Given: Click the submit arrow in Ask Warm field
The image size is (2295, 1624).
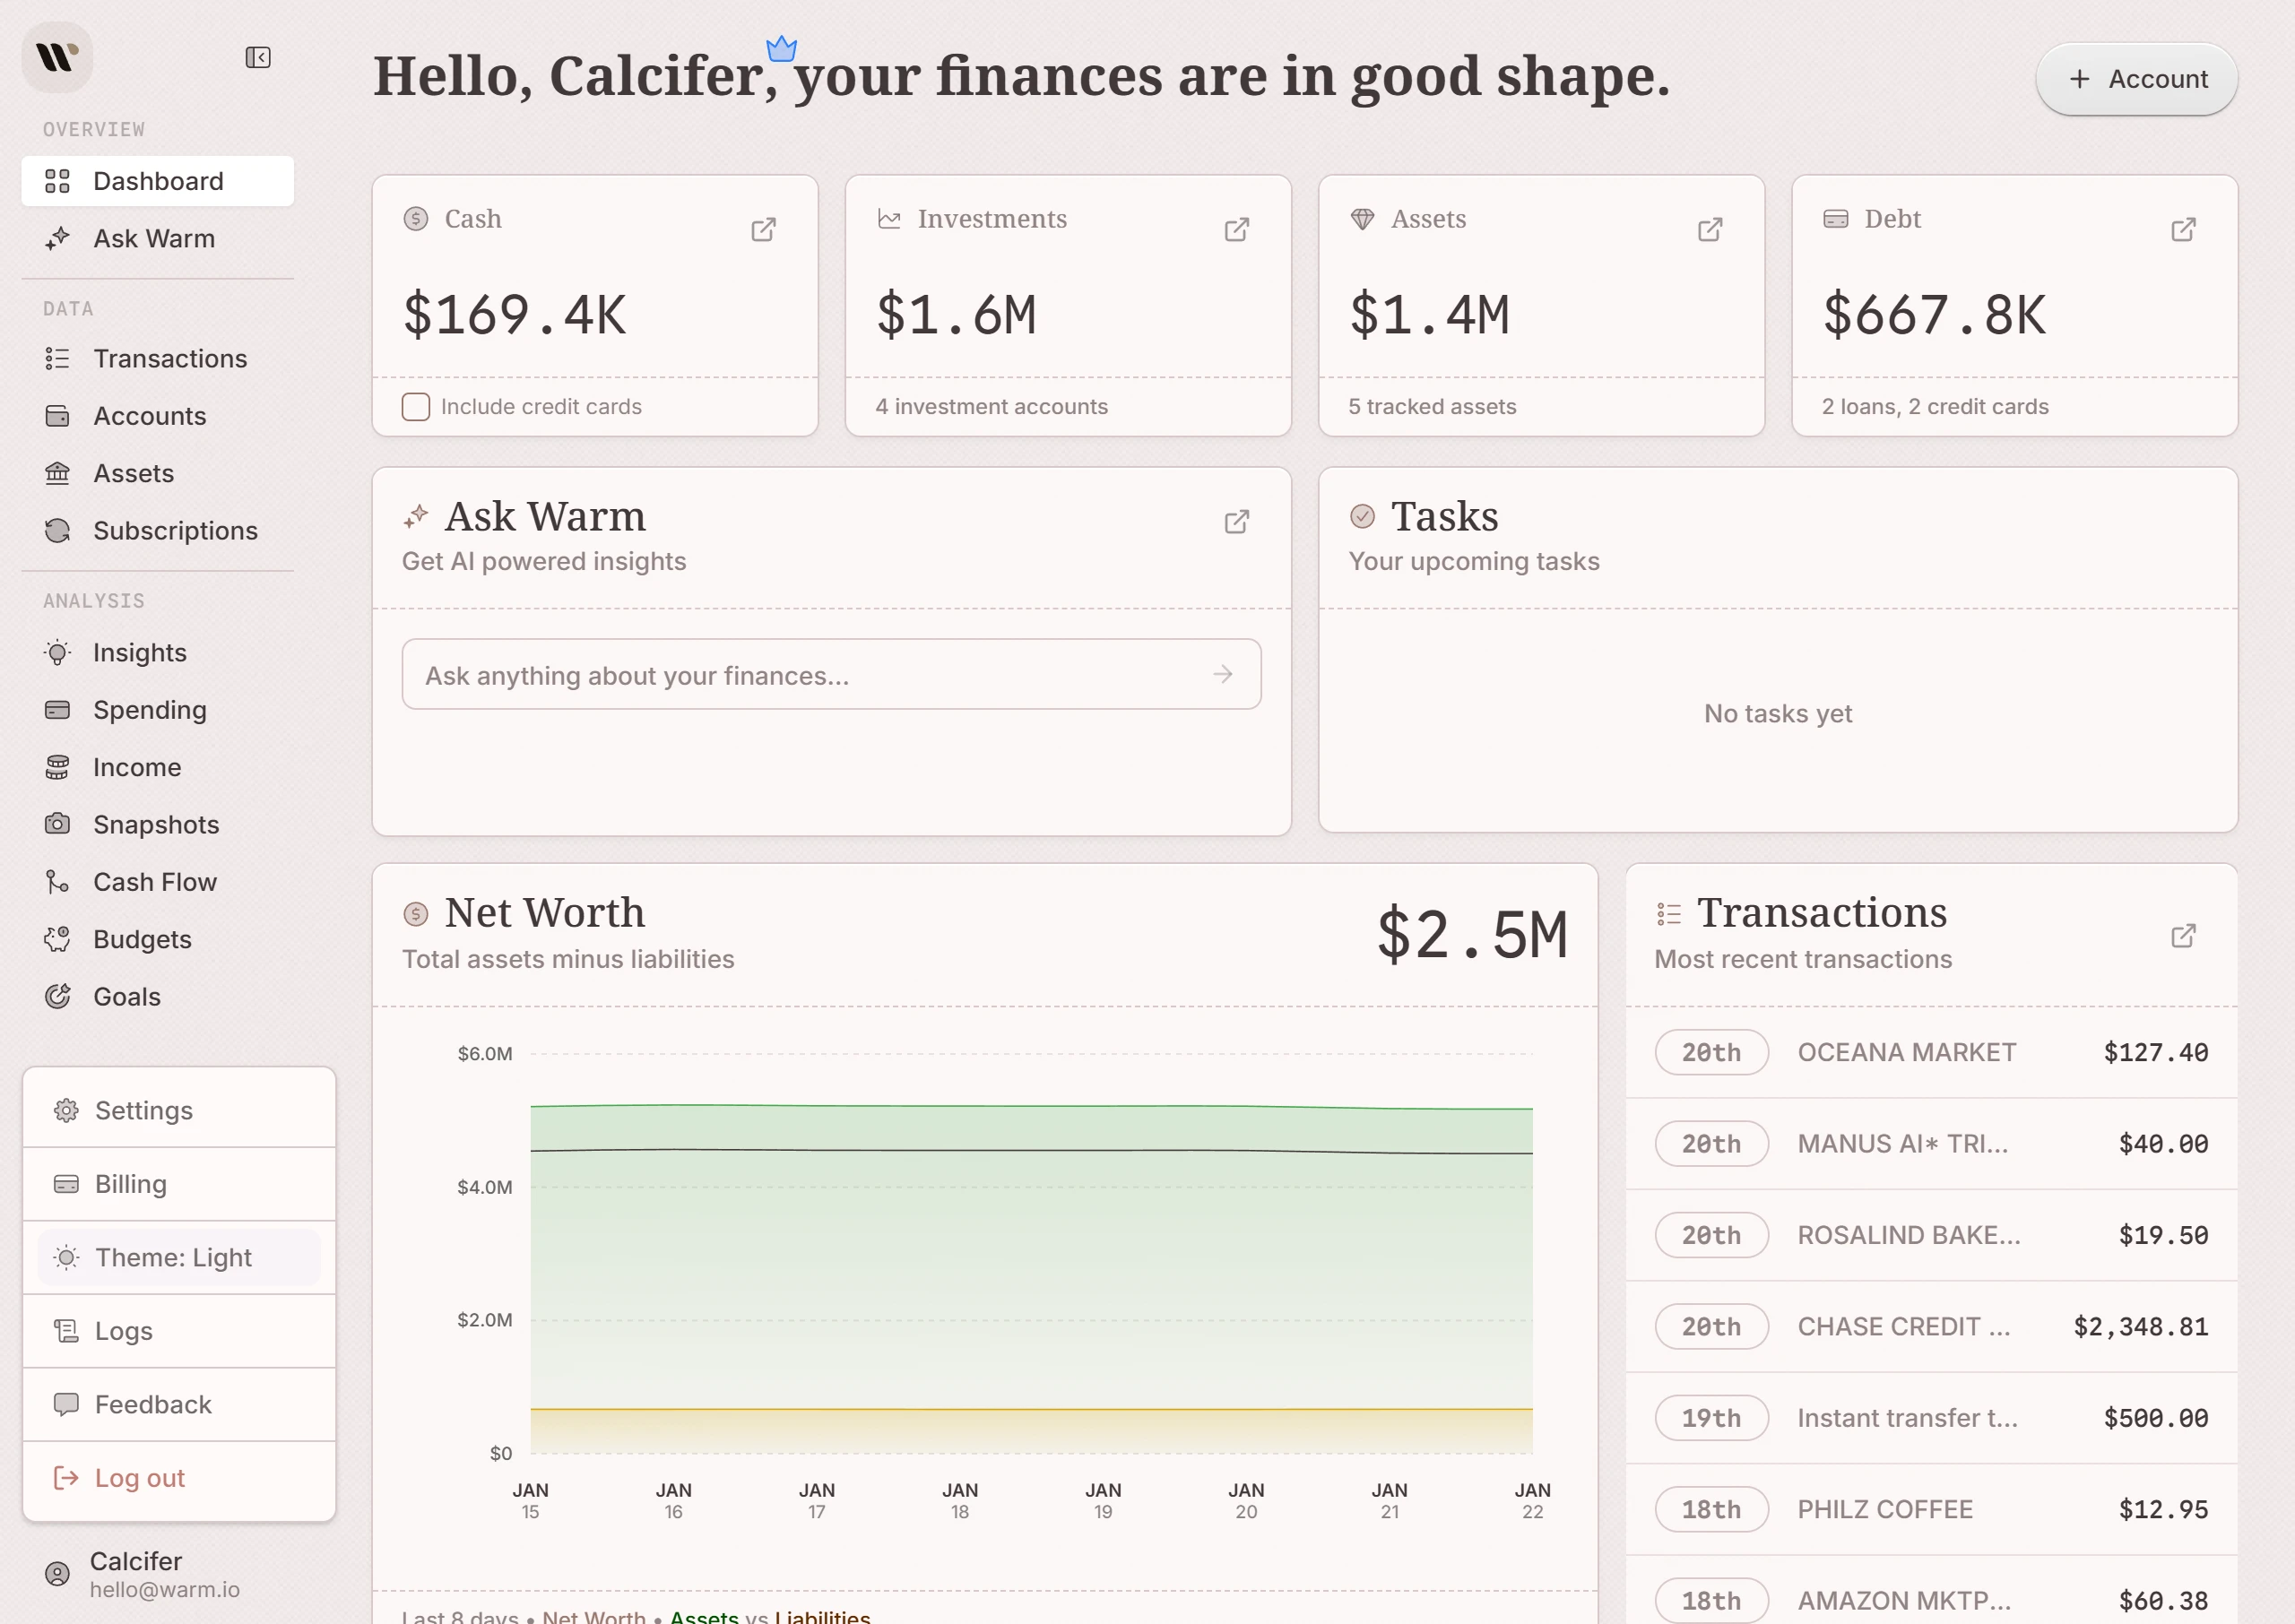Looking at the screenshot, I should tap(1222, 674).
